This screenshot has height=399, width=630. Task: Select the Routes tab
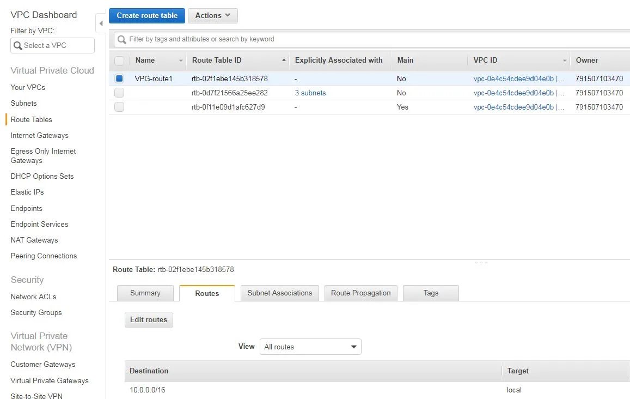[x=207, y=293]
